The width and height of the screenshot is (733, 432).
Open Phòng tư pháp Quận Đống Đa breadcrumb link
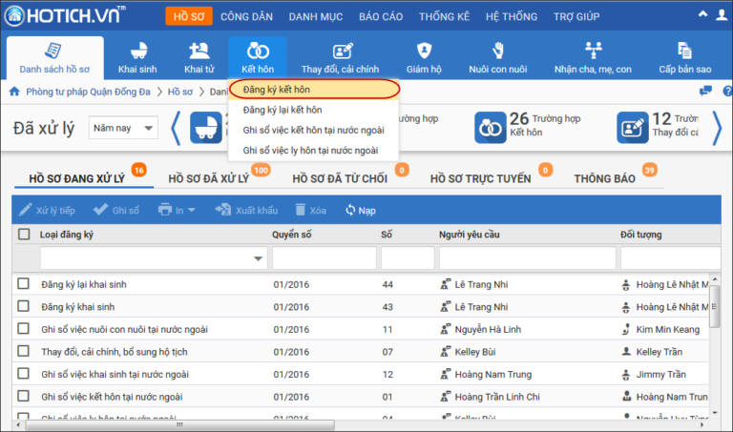[88, 92]
